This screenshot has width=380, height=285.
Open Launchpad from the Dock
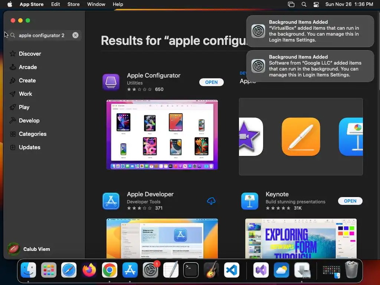pos(49,270)
